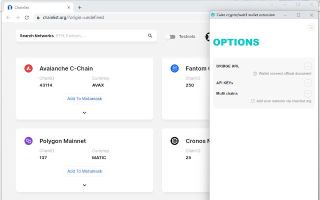
Task: Click the Avalanche C-Chain logo icon
Action: pyautogui.click(x=28, y=68)
